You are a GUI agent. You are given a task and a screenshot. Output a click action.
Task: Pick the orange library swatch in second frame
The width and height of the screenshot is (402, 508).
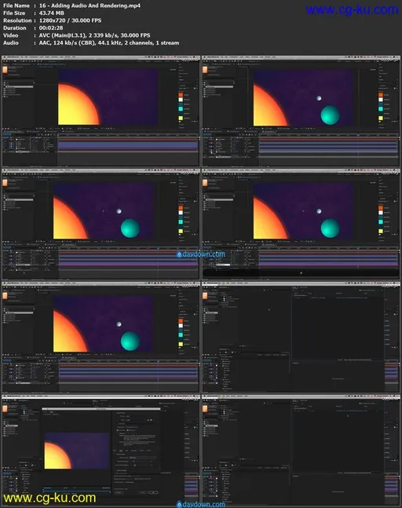point(381,94)
